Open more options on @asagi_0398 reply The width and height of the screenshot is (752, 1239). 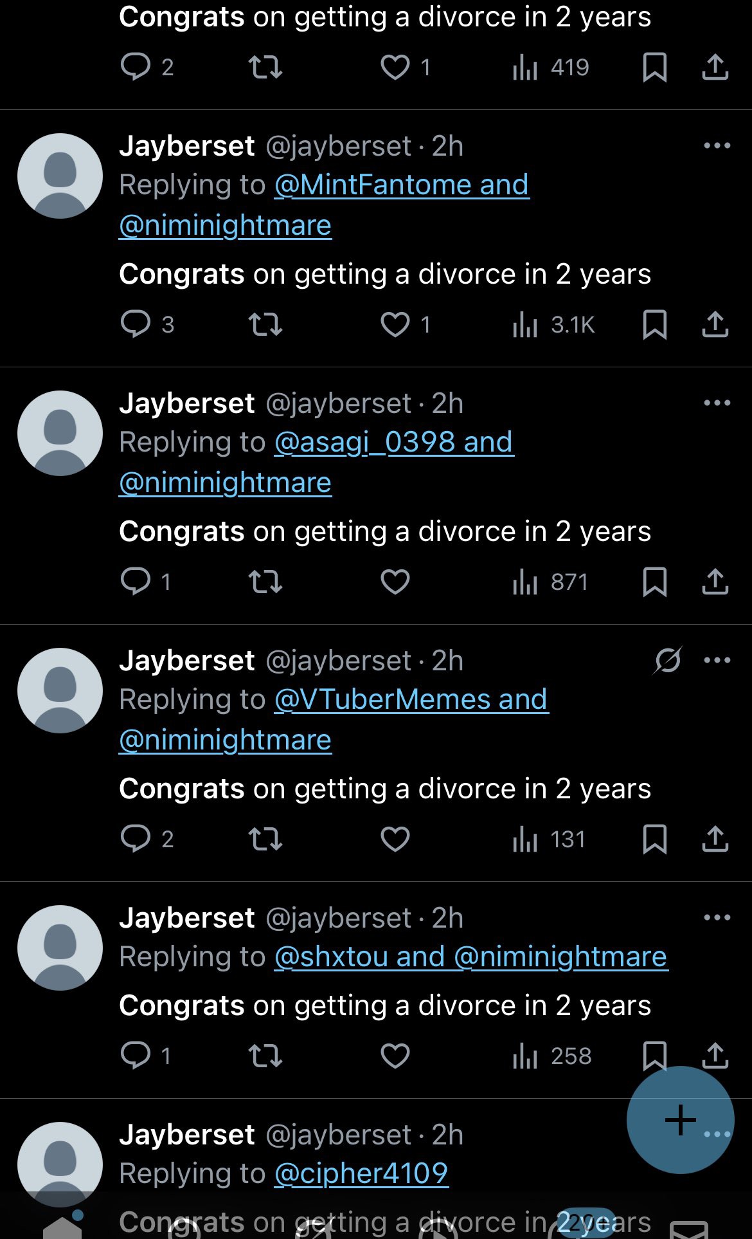(x=717, y=403)
